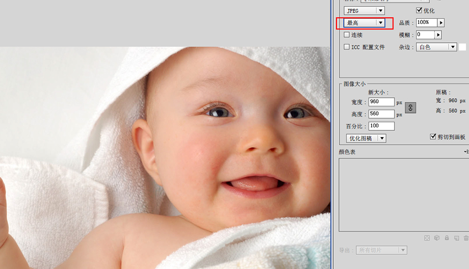Click the width-height constrain proportions link icon
The width and height of the screenshot is (469, 269).
(x=410, y=107)
